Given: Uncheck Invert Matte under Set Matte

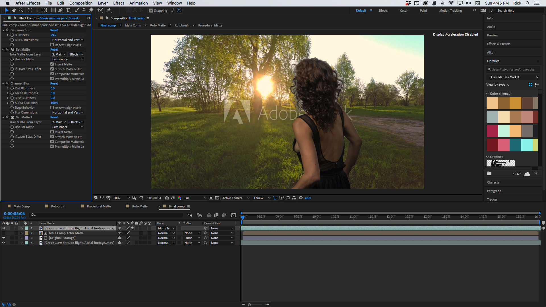Looking at the screenshot, I should [x=52, y=64].
